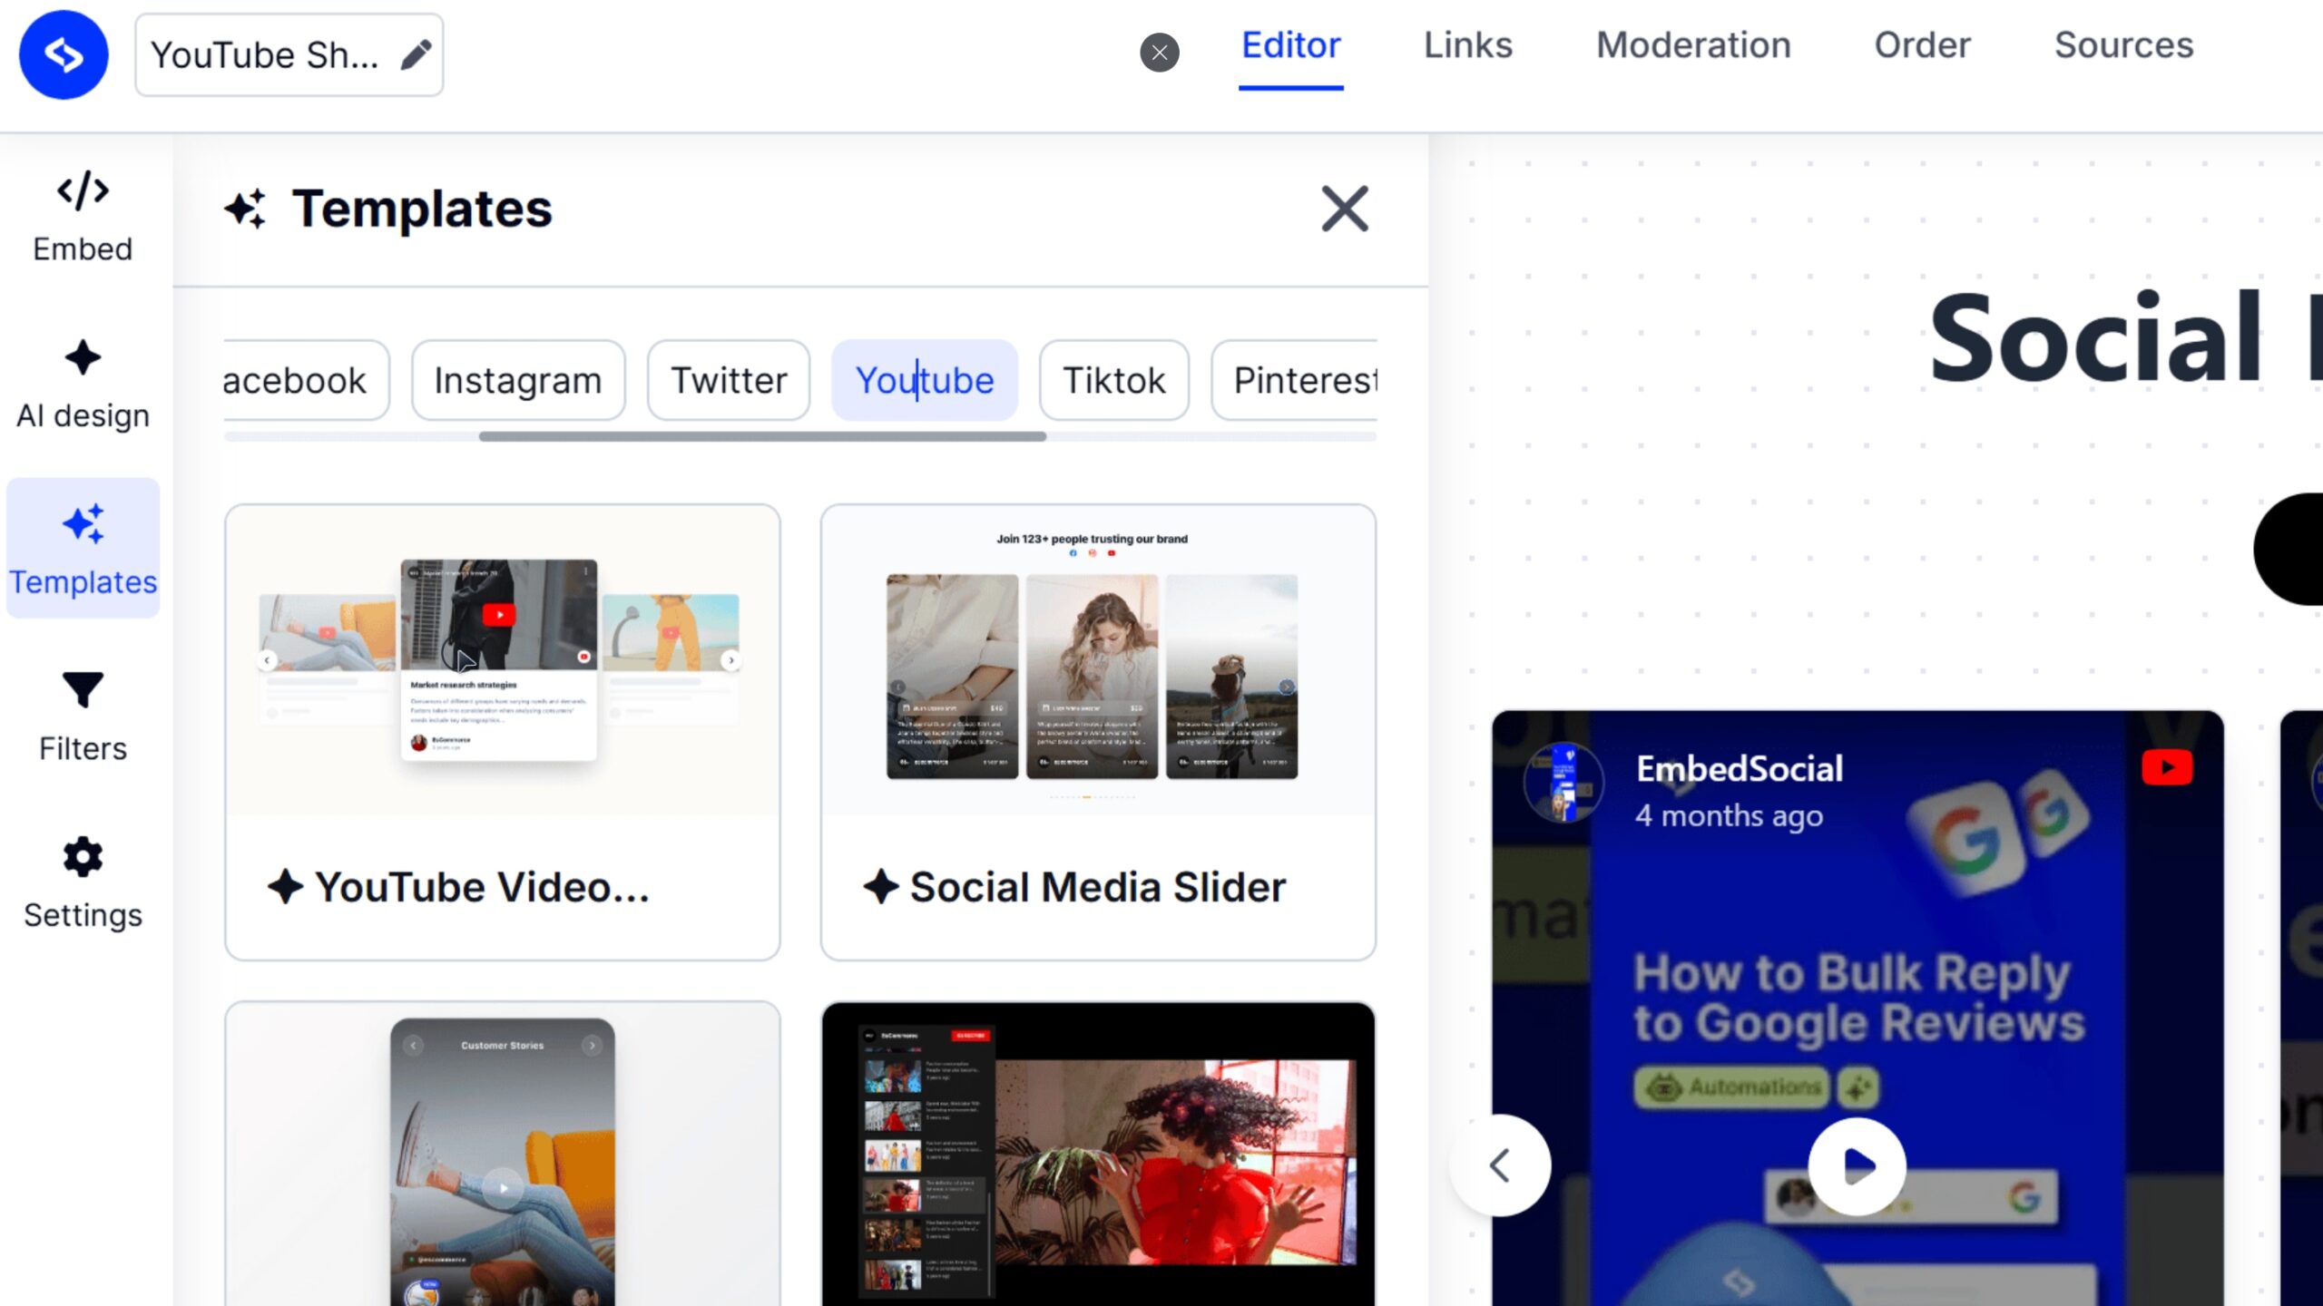The width and height of the screenshot is (2323, 1306).
Task: Open the AI design panel
Action: point(82,385)
